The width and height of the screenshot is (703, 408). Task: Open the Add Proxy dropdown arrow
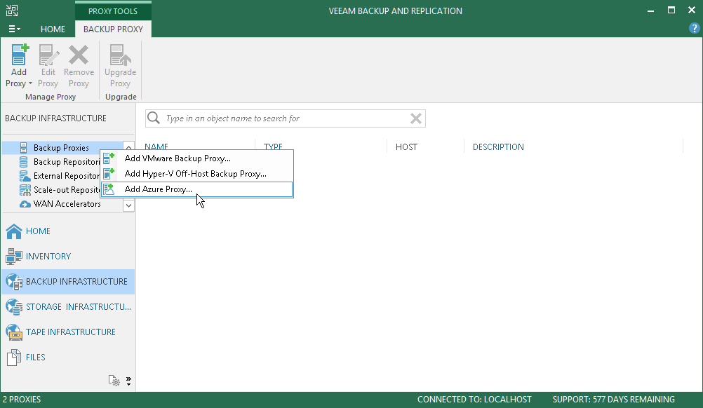[30, 83]
